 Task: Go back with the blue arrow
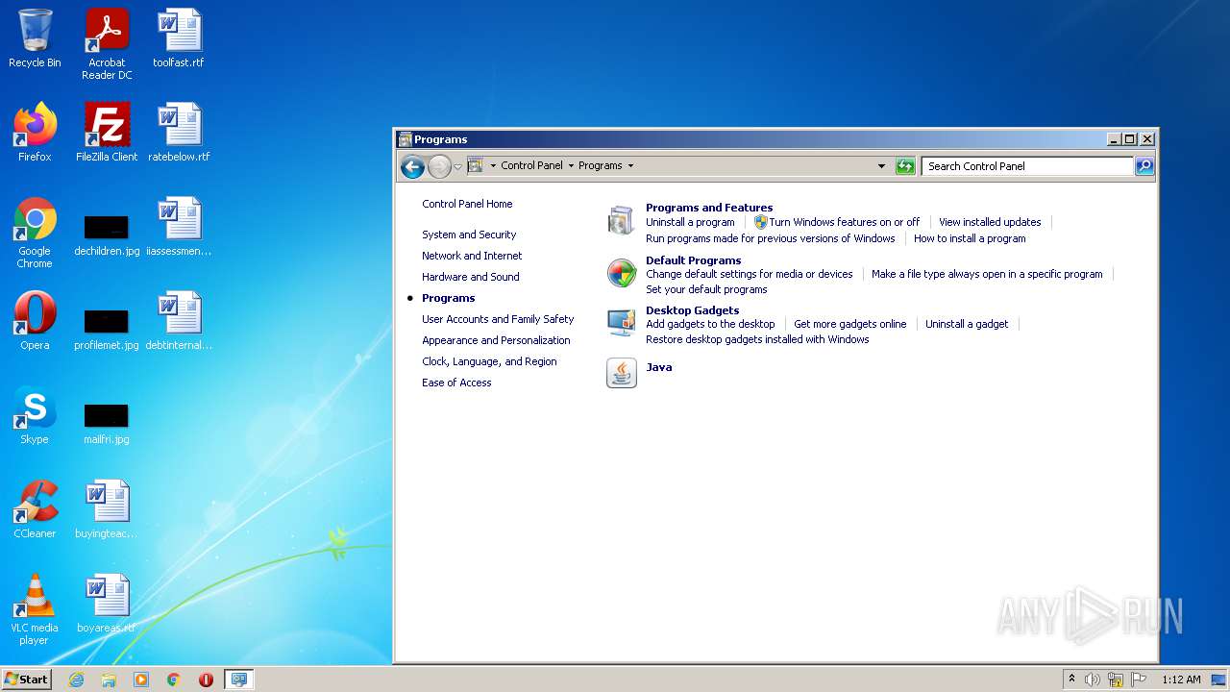click(412, 166)
